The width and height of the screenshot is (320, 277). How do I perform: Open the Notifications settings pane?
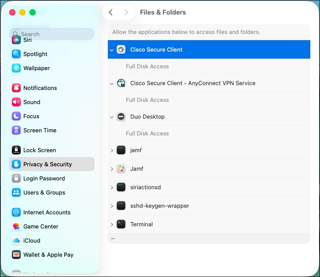pos(51,88)
